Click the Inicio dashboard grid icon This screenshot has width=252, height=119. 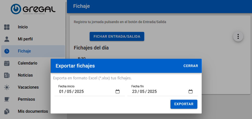[x=7, y=27]
